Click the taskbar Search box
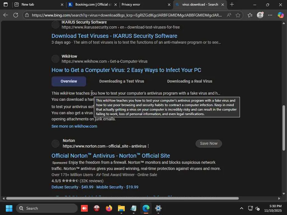The height and width of the screenshot is (215, 287). 47,208
